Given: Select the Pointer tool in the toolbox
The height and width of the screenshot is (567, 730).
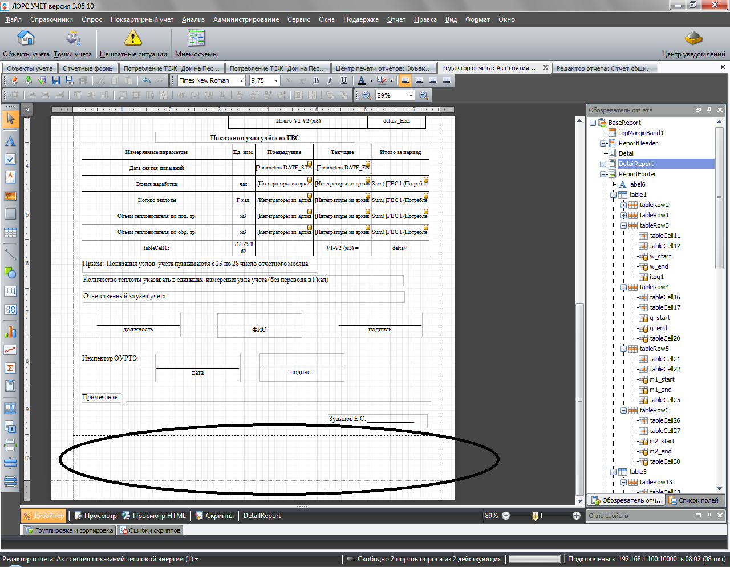Looking at the screenshot, I should click(x=10, y=119).
